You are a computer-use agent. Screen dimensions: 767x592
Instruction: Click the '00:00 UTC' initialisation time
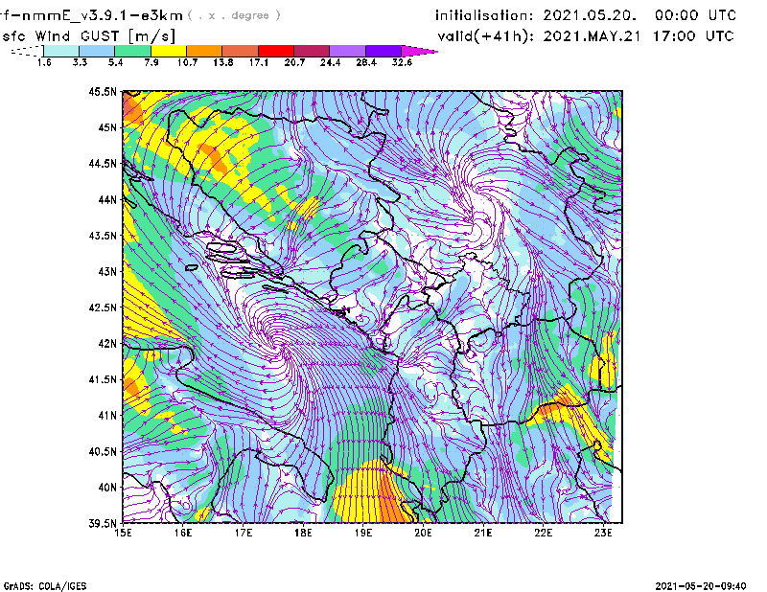click(695, 15)
